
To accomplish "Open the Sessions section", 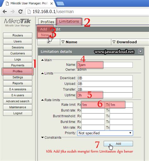I will pyautogui.click(x=18, y=47).
